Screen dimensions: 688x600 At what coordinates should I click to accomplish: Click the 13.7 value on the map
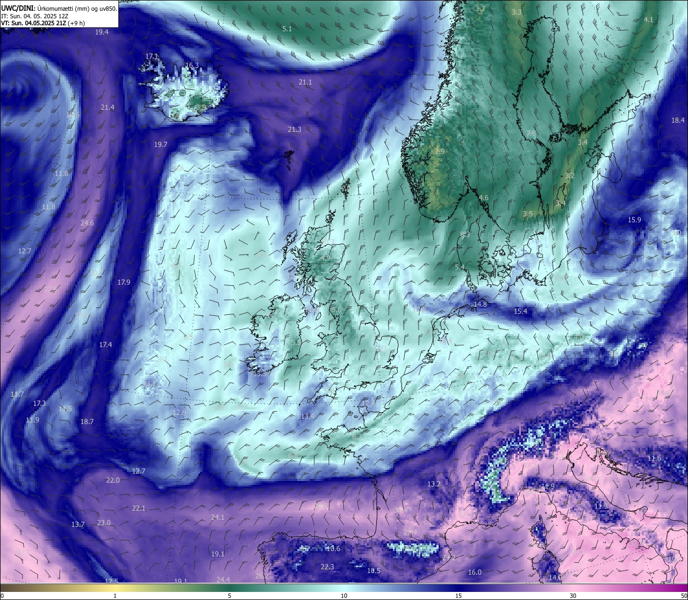click(x=78, y=524)
